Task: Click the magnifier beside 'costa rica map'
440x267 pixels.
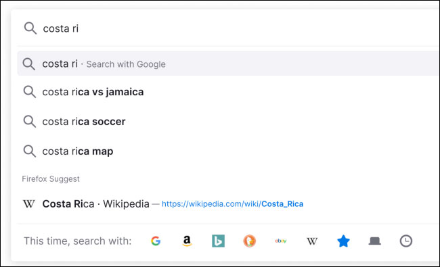Action: 30,151
